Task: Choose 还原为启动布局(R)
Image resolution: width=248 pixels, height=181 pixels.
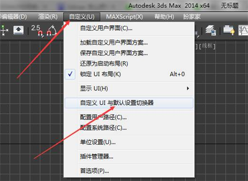Action: pyautogui.click(x=129, y=63)
